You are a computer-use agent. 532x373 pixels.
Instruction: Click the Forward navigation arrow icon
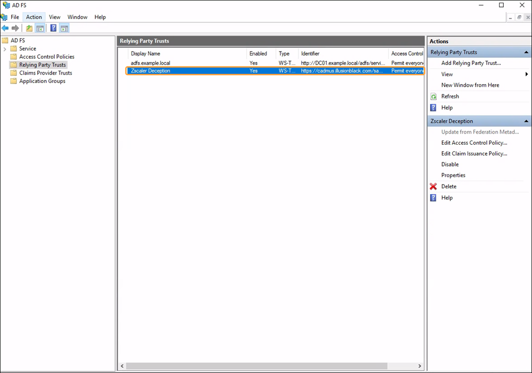15,28
